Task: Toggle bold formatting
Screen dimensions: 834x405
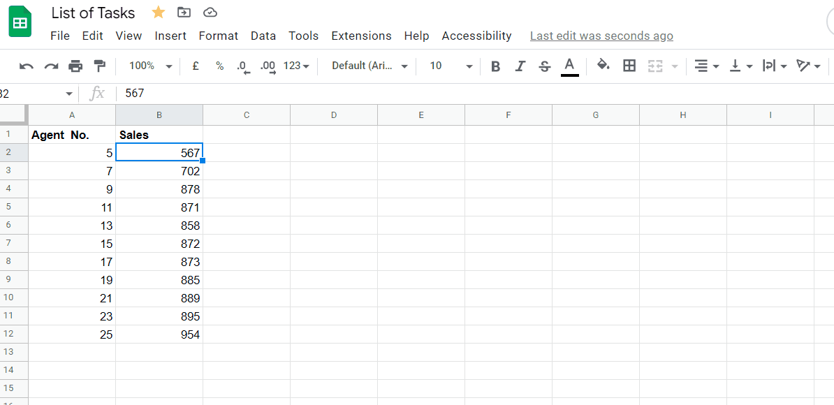Action: tap(495, 66)
